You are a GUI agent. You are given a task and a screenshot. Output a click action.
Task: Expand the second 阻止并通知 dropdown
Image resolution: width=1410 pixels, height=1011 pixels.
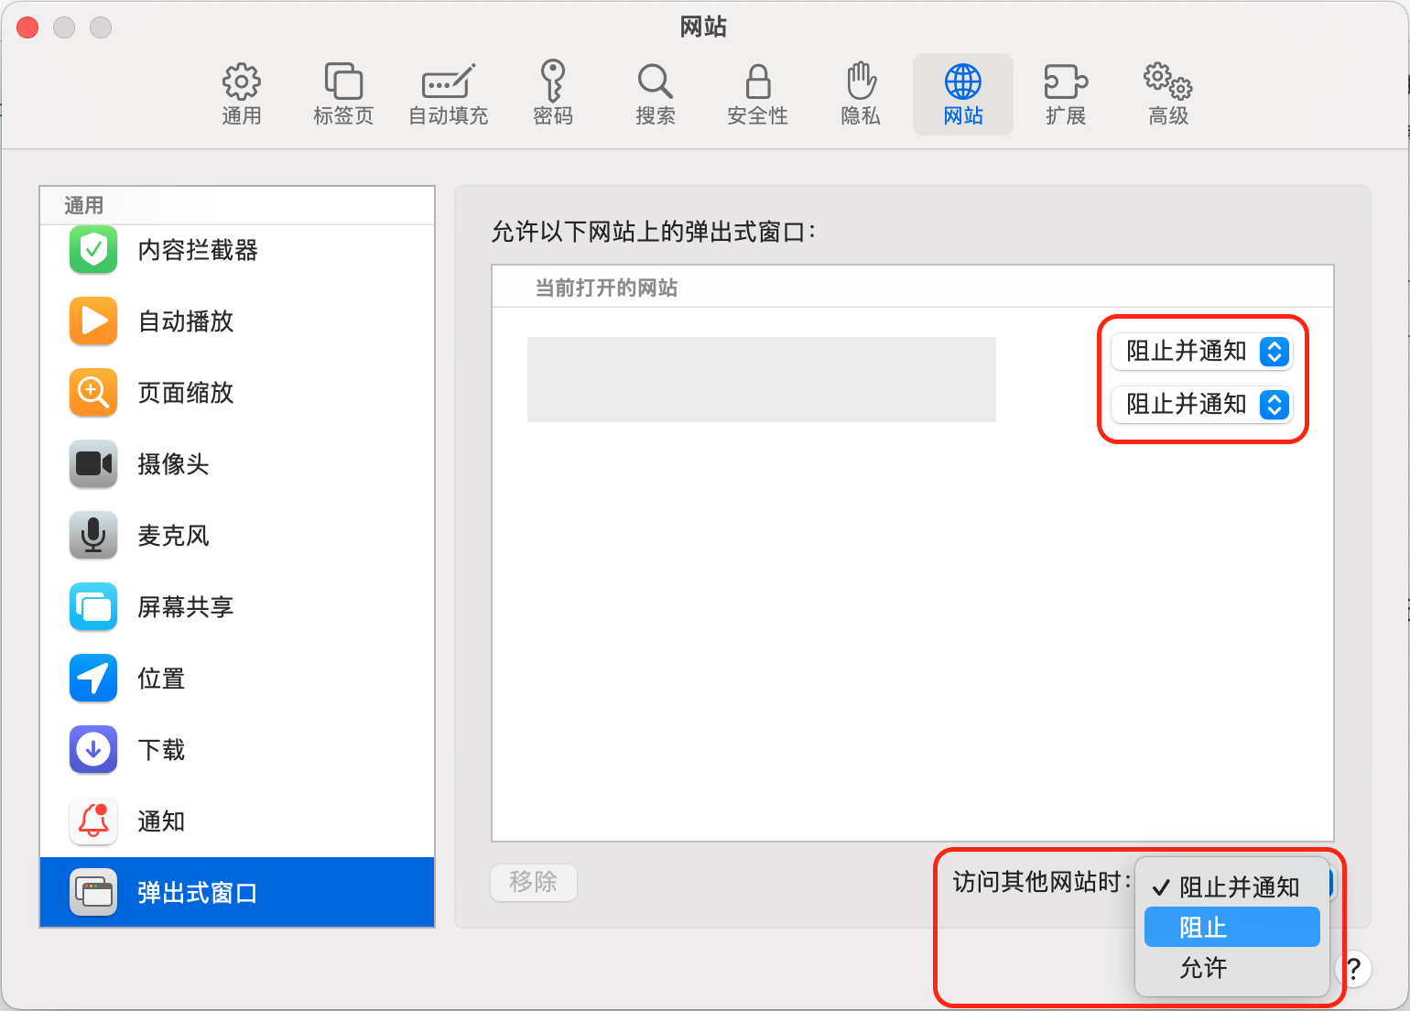[x=1201, y=405]
